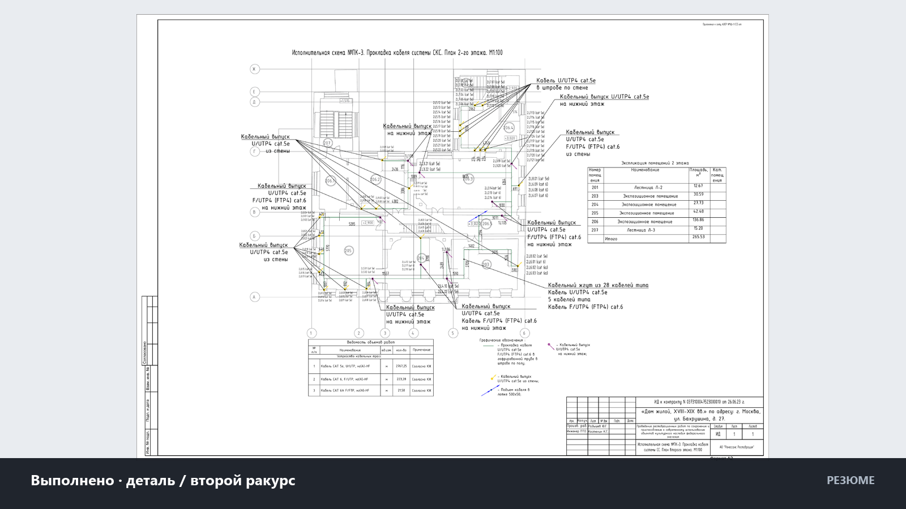Click grid axis bubble А
906x509 pixels.
pyautogui.click(x=254, y=297)
